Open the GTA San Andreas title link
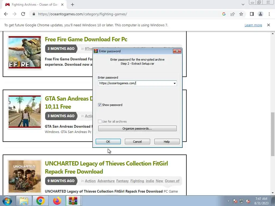 click(x=68, y=102)
